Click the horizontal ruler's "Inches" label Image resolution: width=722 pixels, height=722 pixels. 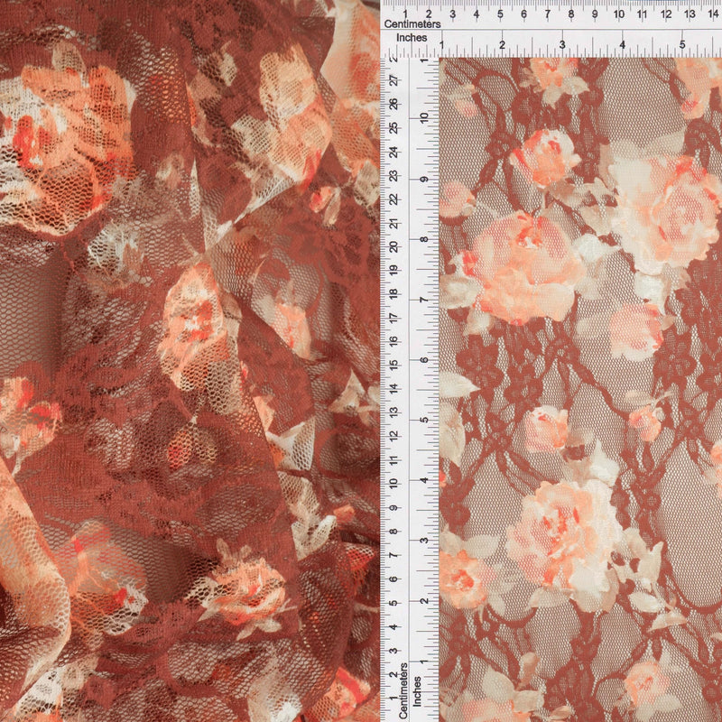pyautogui.click(x=412, y=38)
